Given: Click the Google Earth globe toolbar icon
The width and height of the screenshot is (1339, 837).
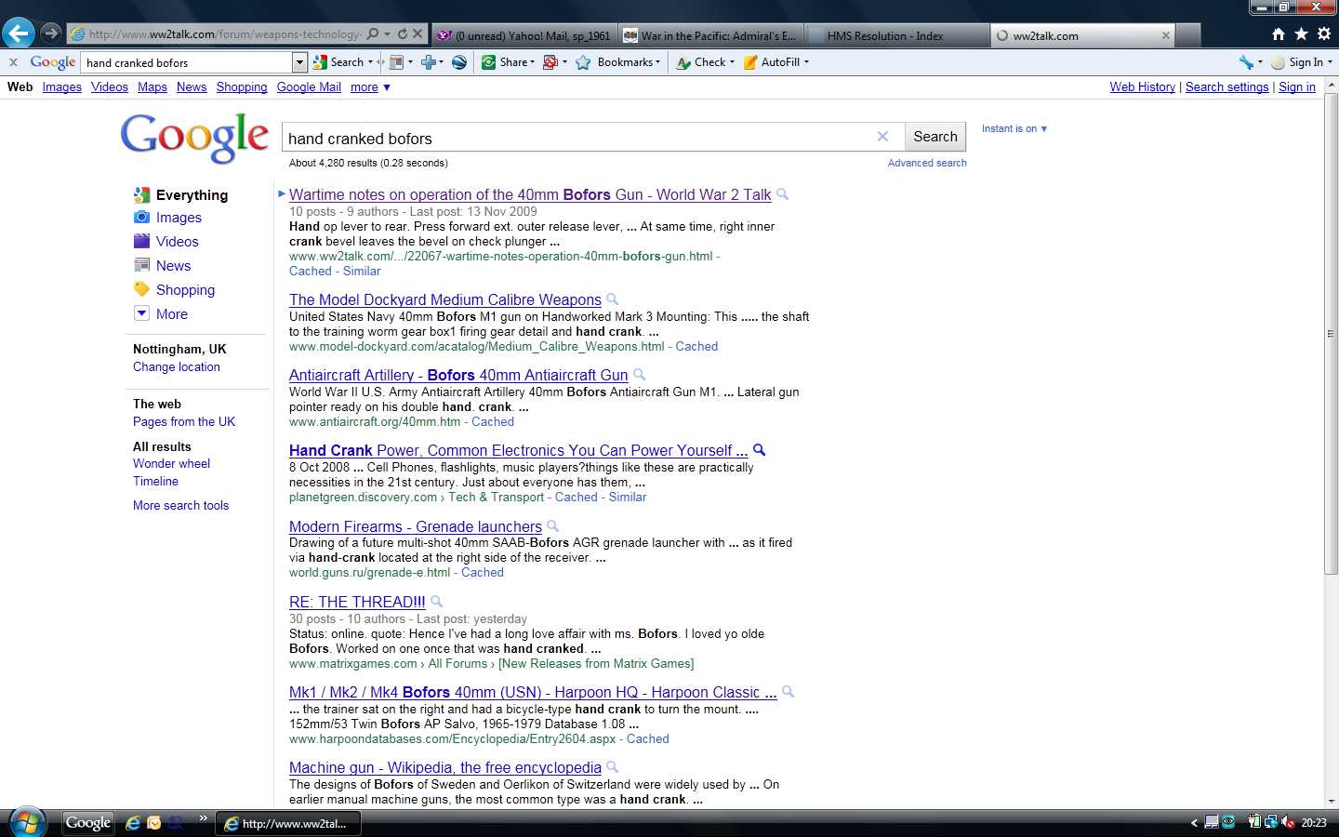Looking at the screenshot, I should tap(459, 62).
